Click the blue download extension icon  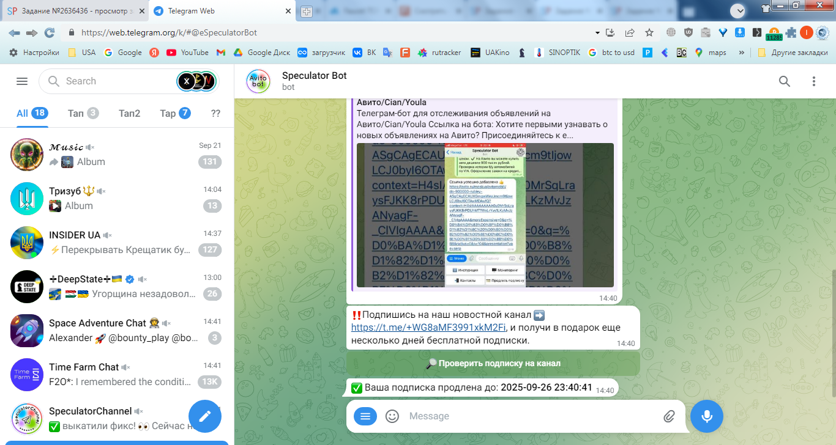pos(740,32)
